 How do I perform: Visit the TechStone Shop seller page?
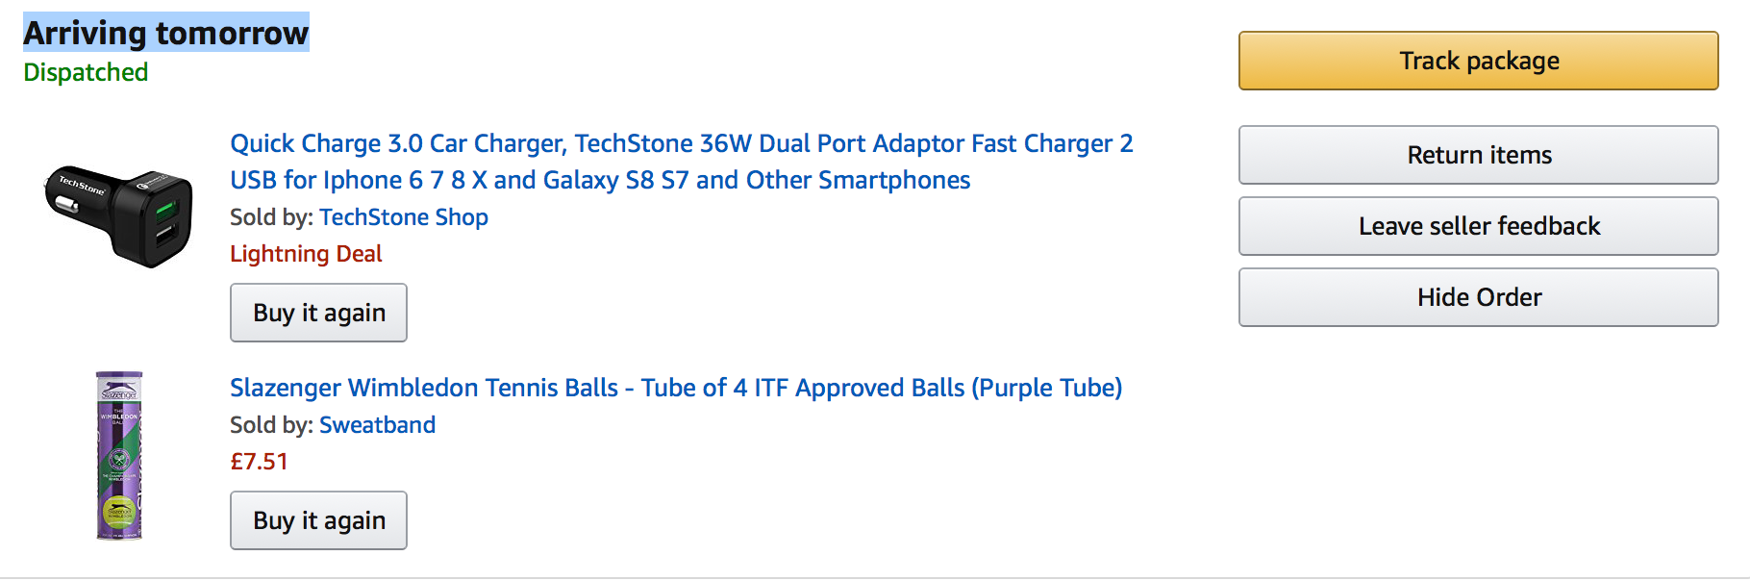click(404, 217)
